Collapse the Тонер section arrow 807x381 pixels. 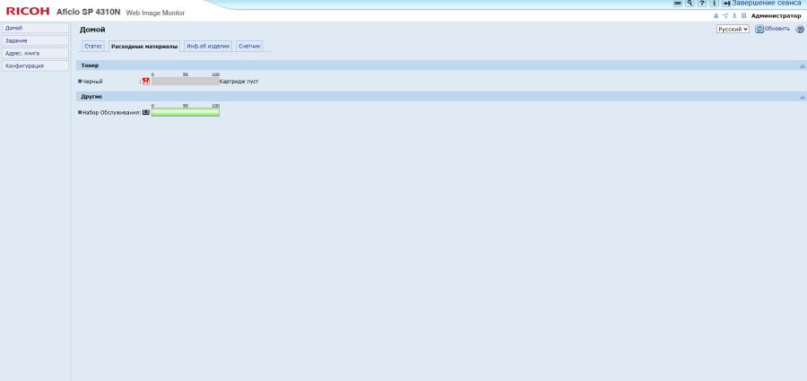click(x=802, y=66)
